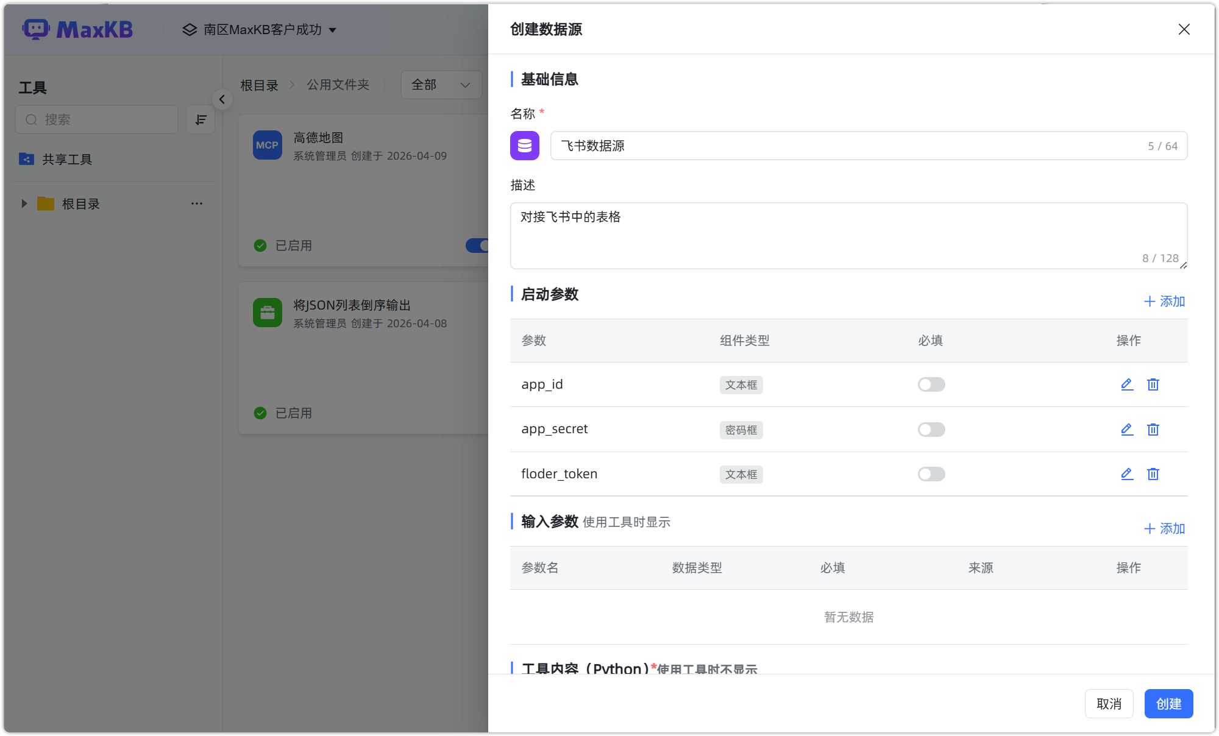Close the 创建数据源 drawer
Image resolution: width=1219 pixels, height=736 pixels.
[x=1184, y=29]
